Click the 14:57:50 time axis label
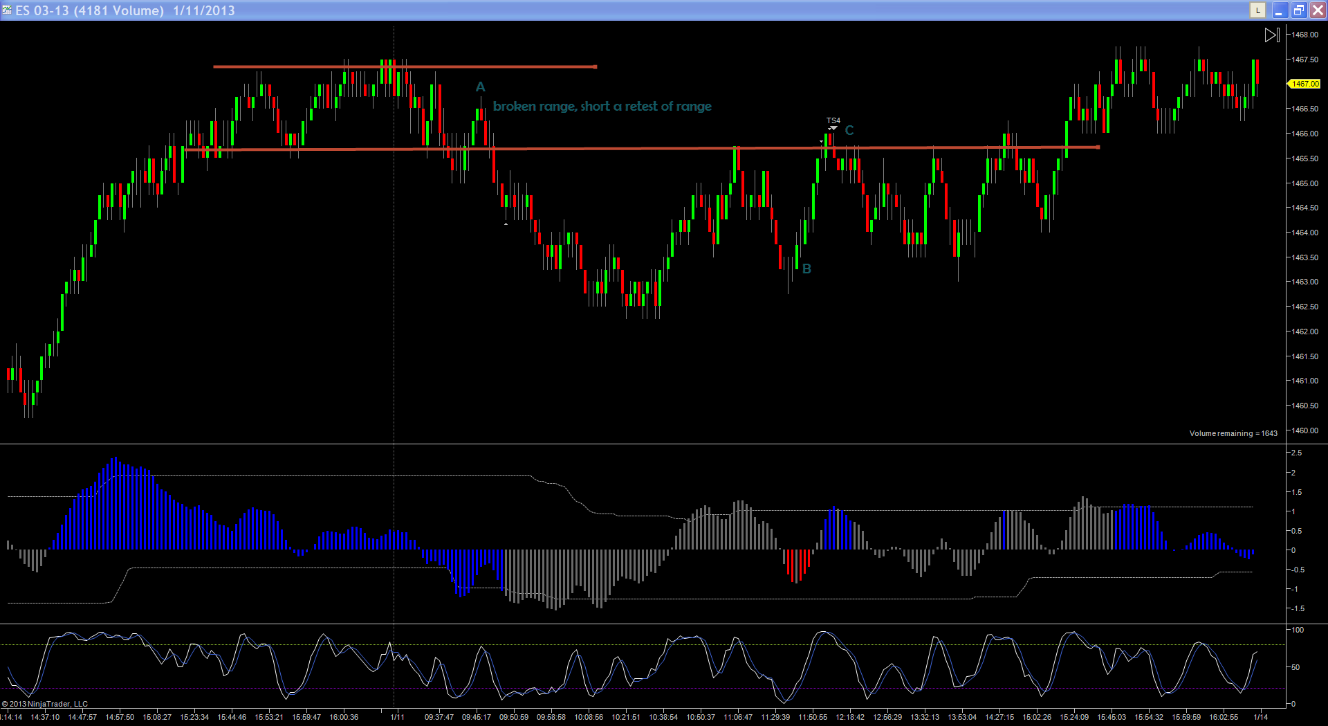 point(120,717)
